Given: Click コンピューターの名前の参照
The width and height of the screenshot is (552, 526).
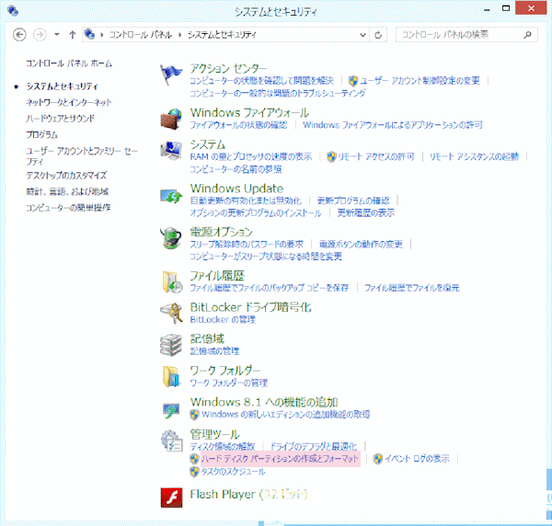Looking at the screenshot, I should pos(236,169).
